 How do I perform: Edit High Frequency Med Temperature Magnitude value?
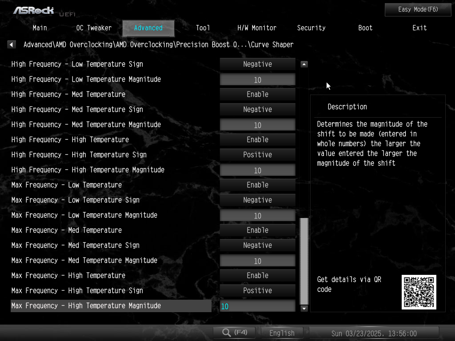coord(258,125)
